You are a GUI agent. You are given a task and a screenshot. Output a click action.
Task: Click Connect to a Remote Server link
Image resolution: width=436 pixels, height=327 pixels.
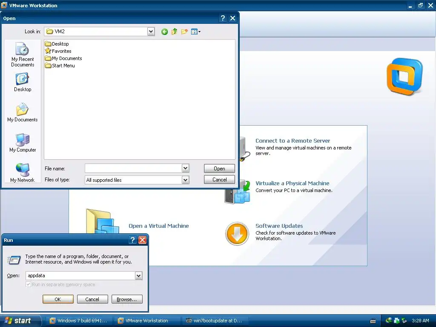point(293,141)
